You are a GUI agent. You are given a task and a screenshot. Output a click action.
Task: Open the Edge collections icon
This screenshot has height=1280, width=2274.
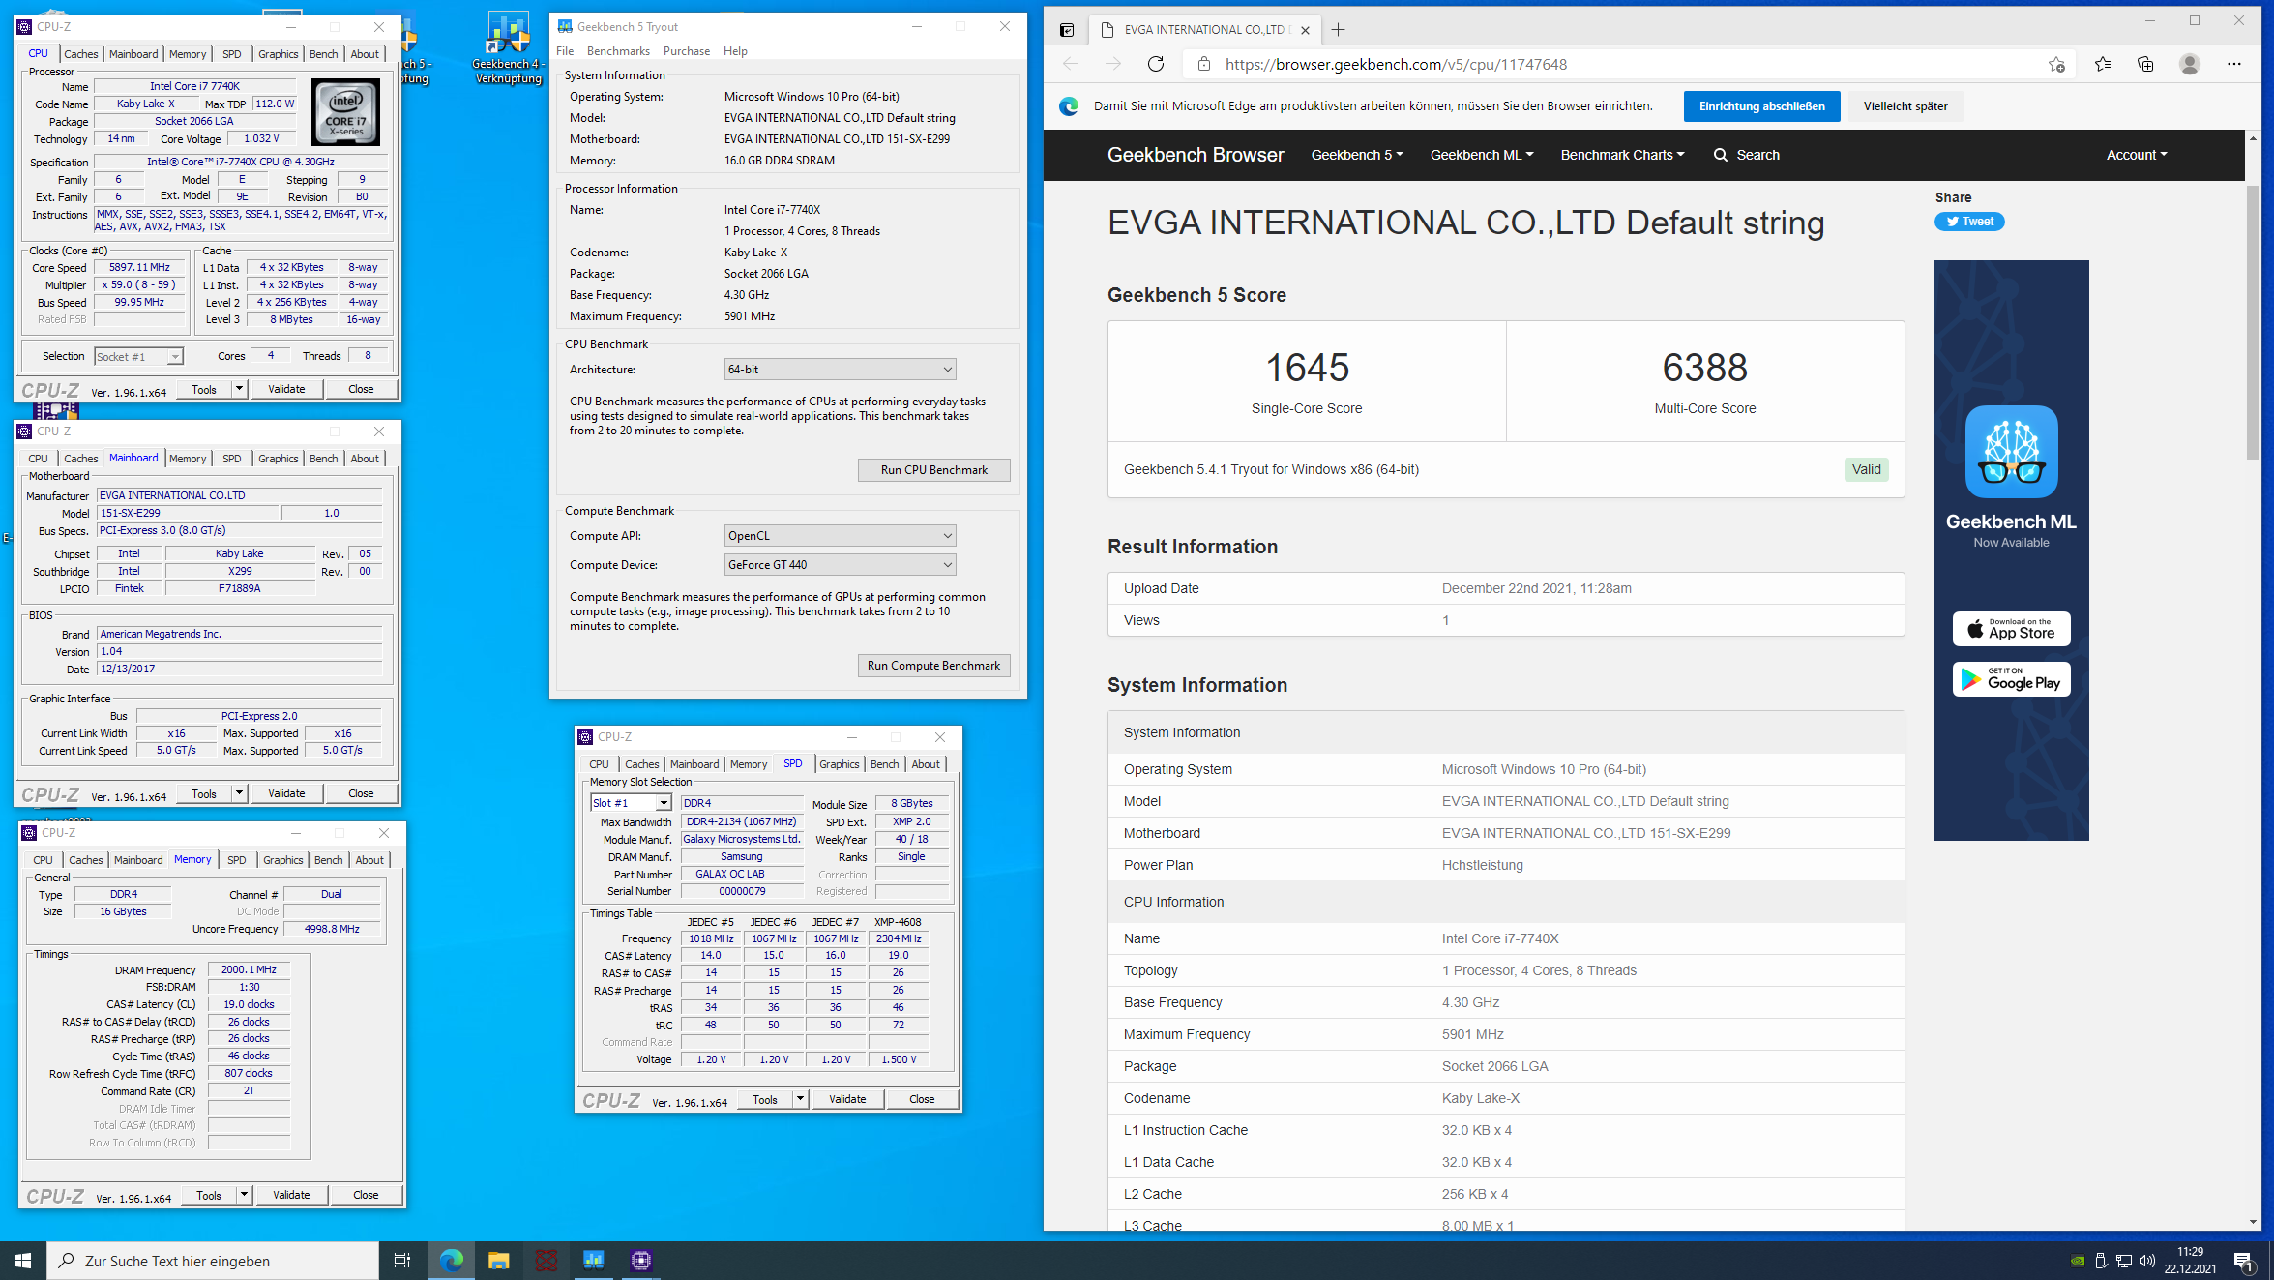coord(2145,64)
